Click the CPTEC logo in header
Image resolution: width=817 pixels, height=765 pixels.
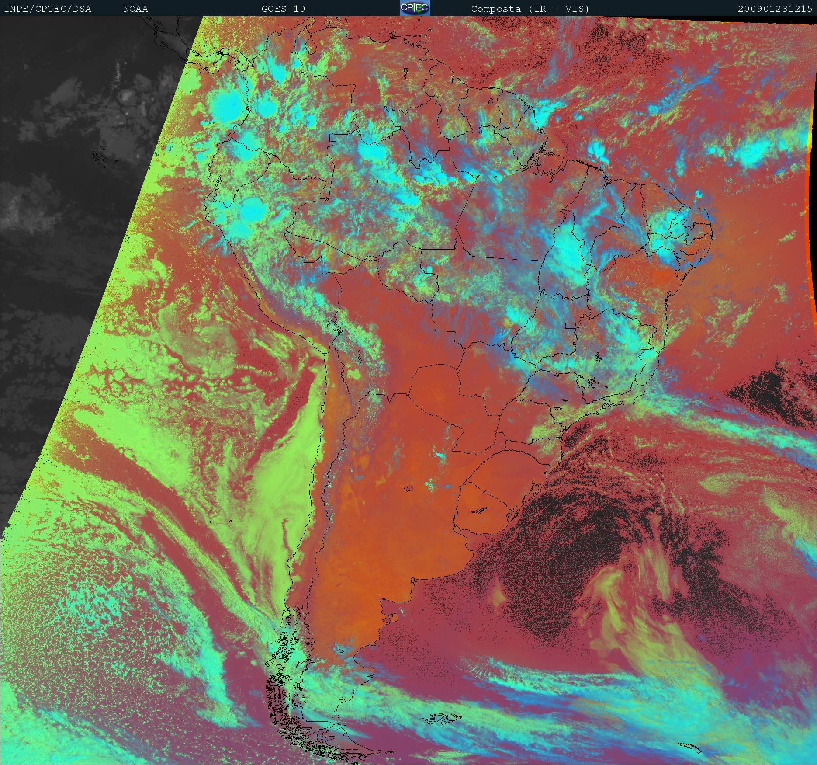415,8
